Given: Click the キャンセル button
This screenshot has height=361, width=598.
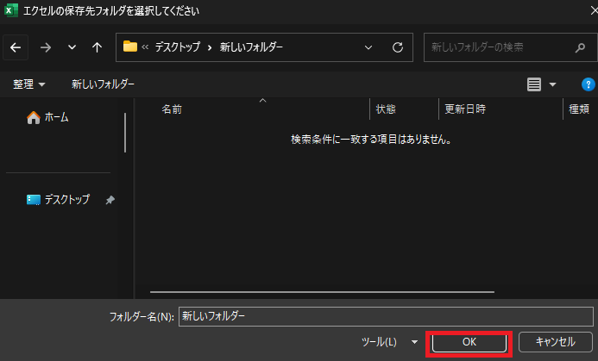Looking at the screenshot, I should point(555,342).
